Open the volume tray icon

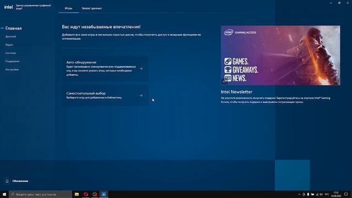(321, 194)
